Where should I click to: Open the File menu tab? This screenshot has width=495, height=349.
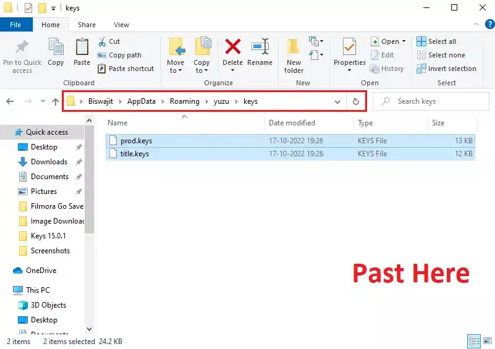click(x=16, y=25)
